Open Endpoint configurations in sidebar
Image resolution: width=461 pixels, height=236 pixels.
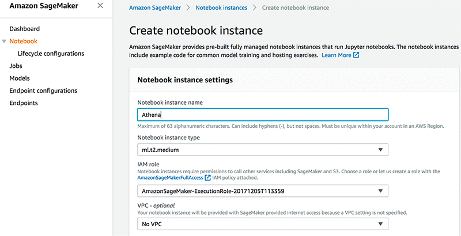[x=43, y=91]
